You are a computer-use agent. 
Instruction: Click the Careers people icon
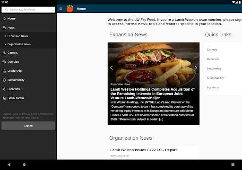tap(4, 53)
